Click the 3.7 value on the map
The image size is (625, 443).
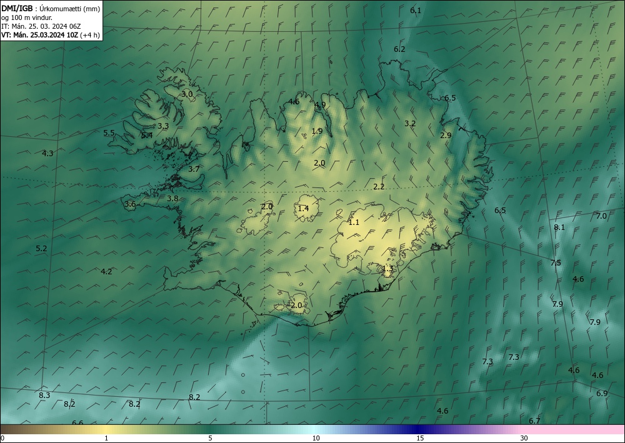click(194, 169)
